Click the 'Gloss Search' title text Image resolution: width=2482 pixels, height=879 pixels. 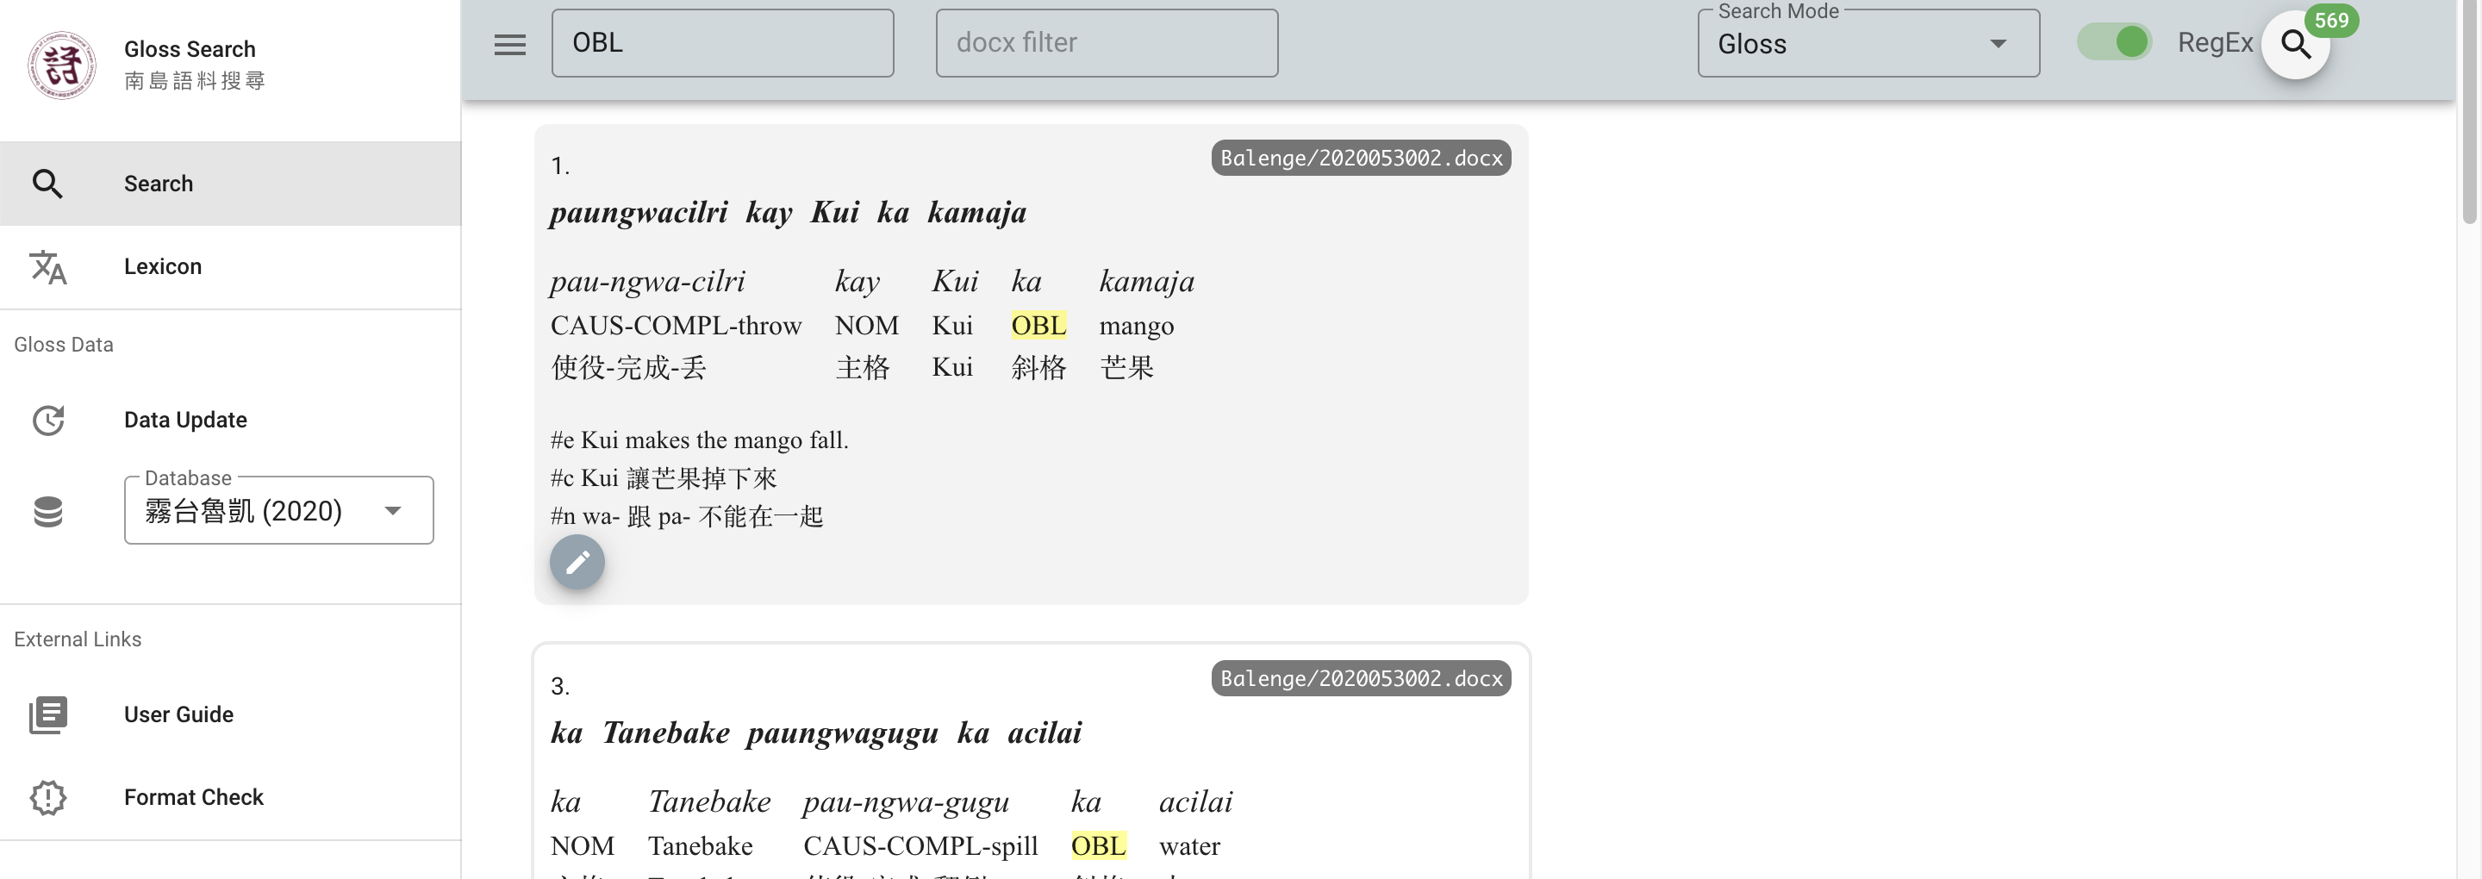pos(190,49)
